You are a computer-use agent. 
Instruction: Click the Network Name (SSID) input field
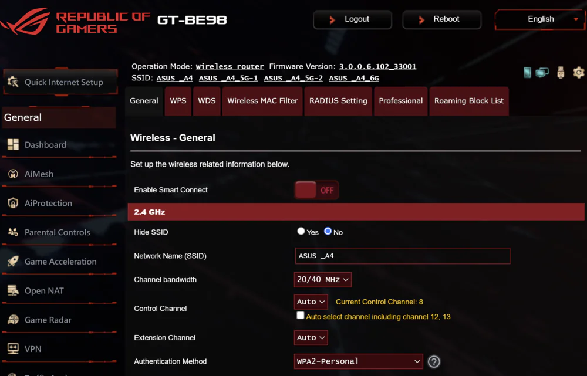403,256
